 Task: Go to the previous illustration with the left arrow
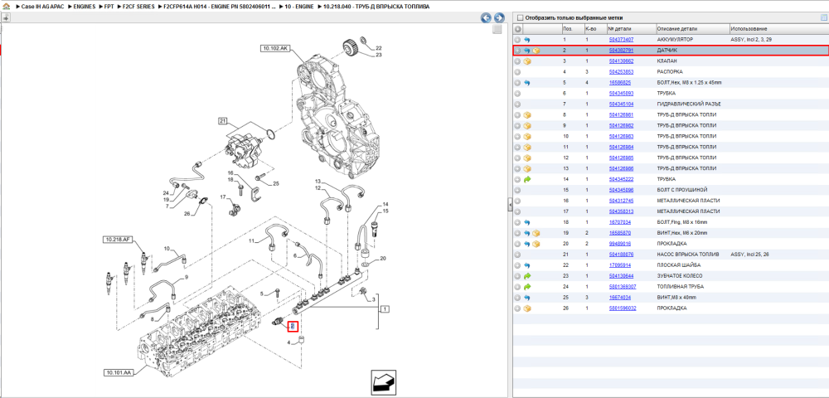(x=486, y=18)
